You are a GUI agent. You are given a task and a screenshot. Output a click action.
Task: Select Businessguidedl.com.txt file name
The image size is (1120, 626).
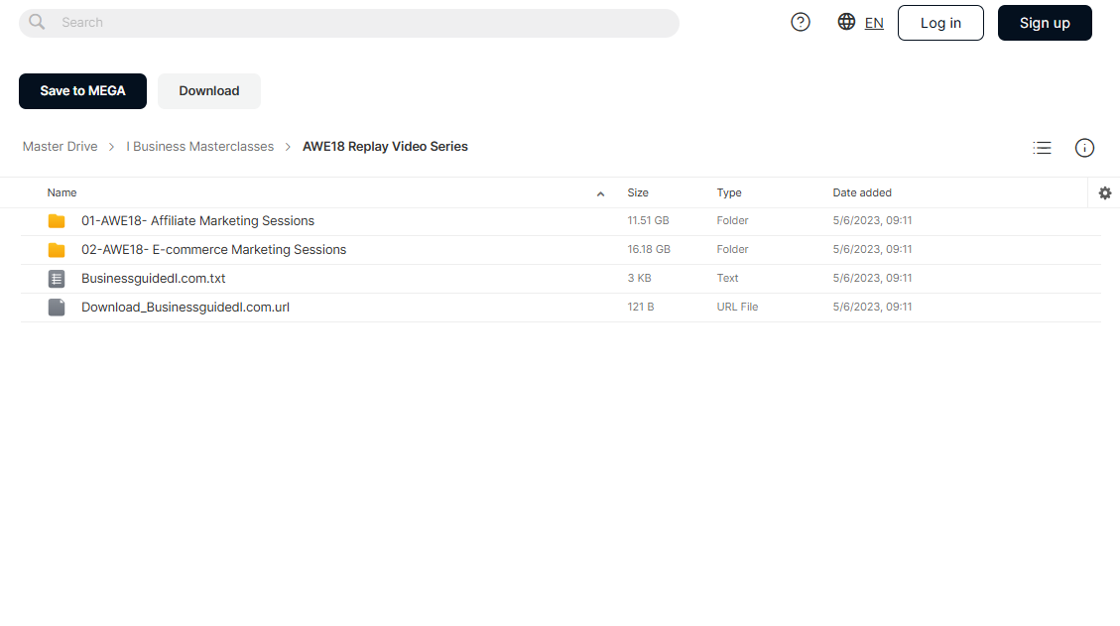point(154,278)
